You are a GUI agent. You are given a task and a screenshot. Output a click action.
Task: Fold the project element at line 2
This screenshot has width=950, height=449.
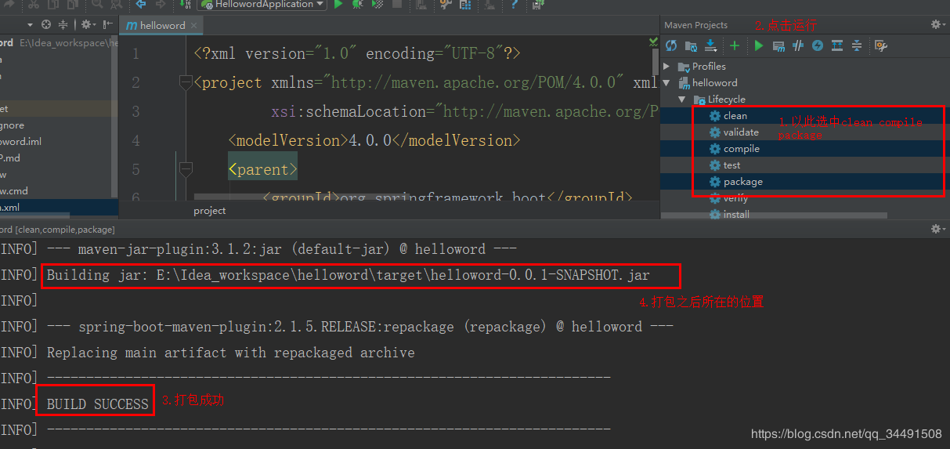[186, 82]
